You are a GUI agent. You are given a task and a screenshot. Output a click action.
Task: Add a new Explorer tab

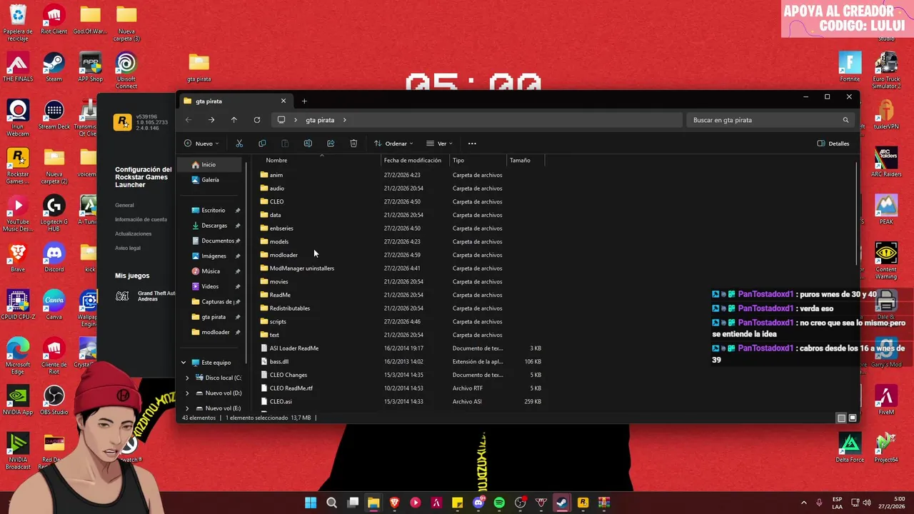pyautogui.click(x=304, y=101)
